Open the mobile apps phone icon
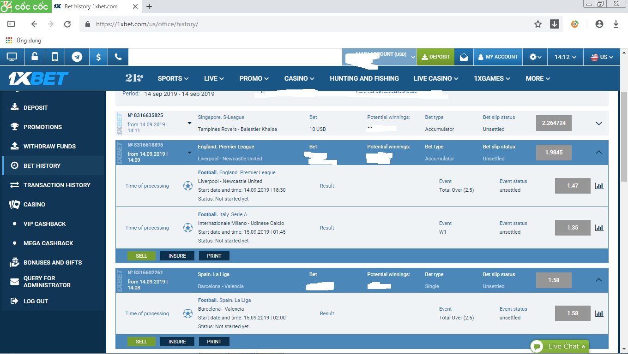 click(x=54, y=57)
